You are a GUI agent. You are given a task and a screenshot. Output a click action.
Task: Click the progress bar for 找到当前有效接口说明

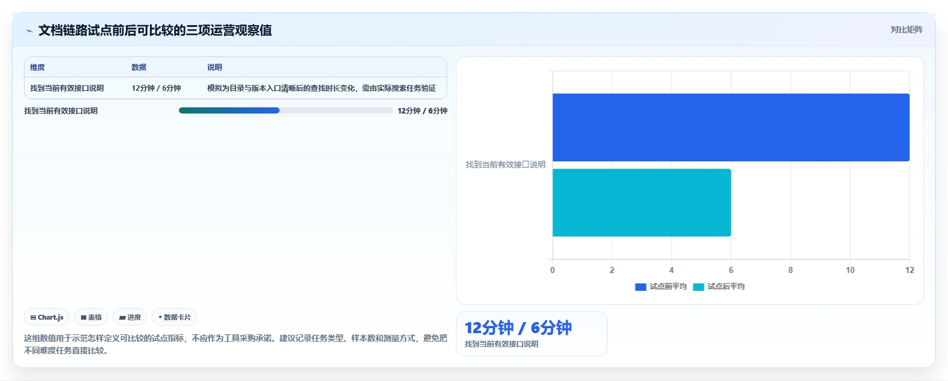point(286,110)
